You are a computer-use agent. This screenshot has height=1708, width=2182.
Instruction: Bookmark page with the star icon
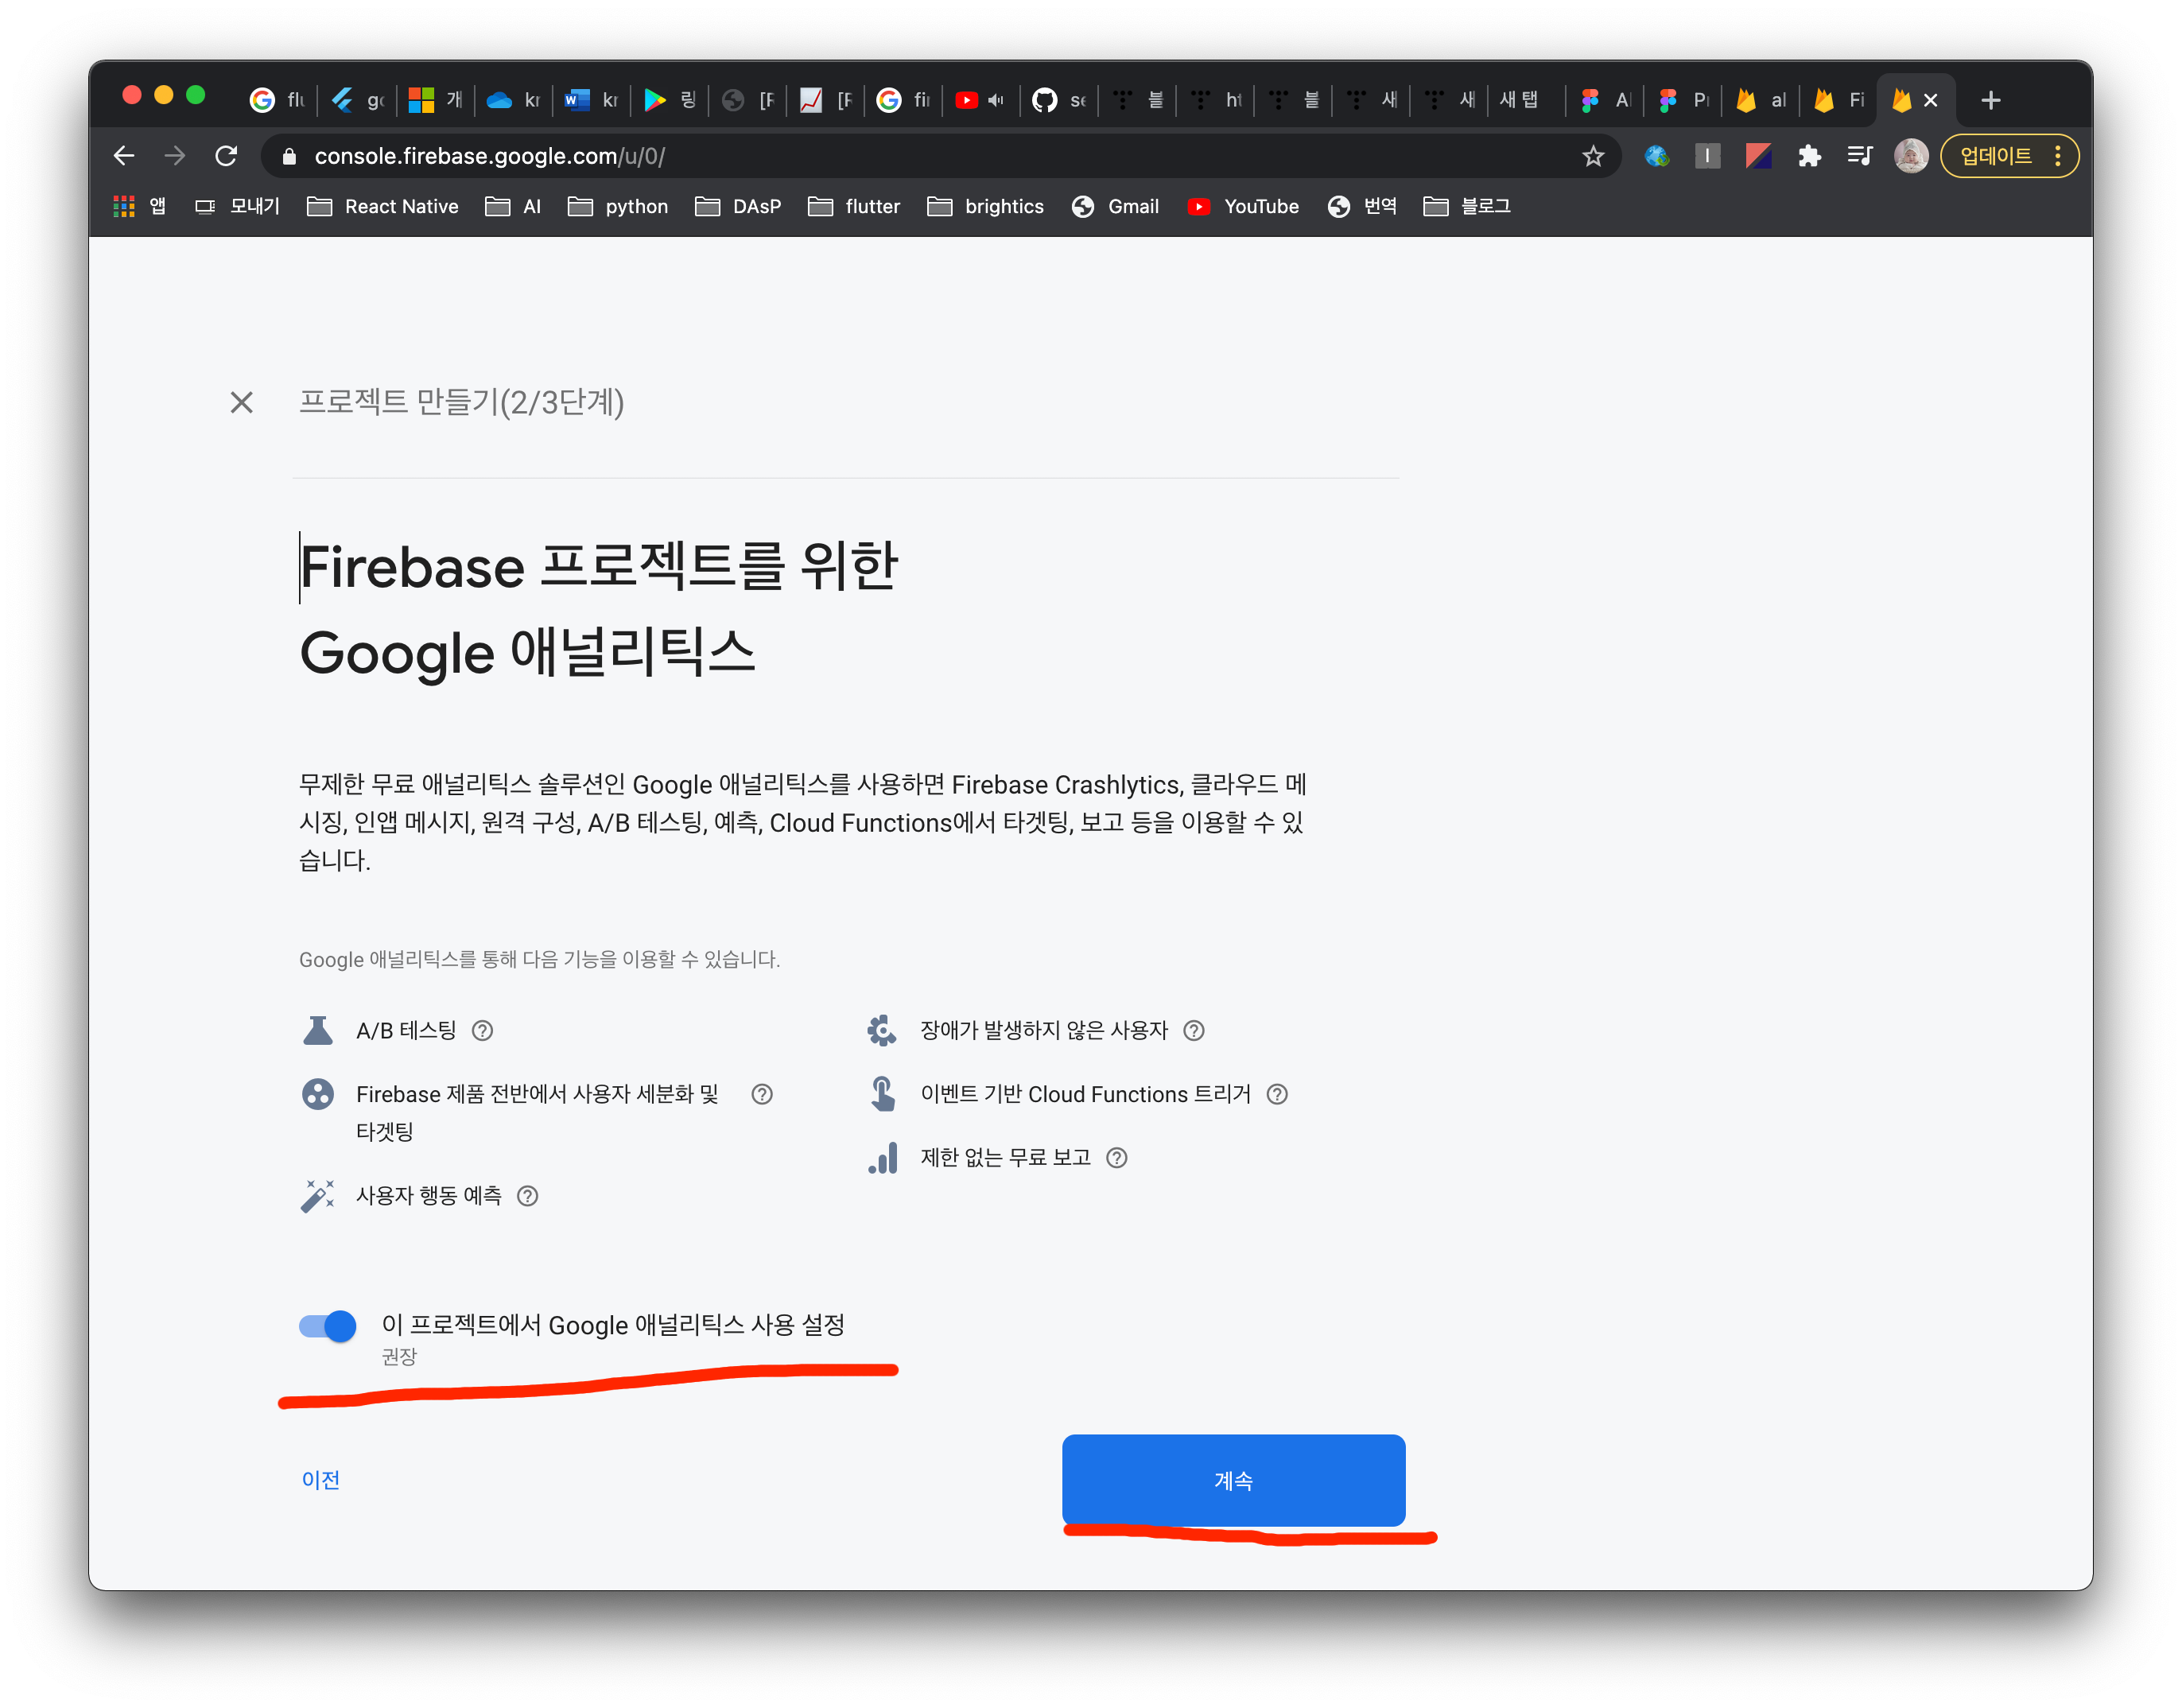click(1593, 156)
